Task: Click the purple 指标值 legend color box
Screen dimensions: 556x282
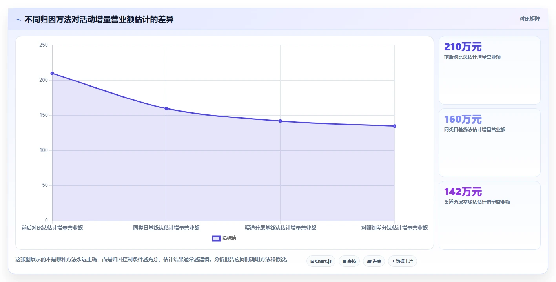Action: [216, 238]
